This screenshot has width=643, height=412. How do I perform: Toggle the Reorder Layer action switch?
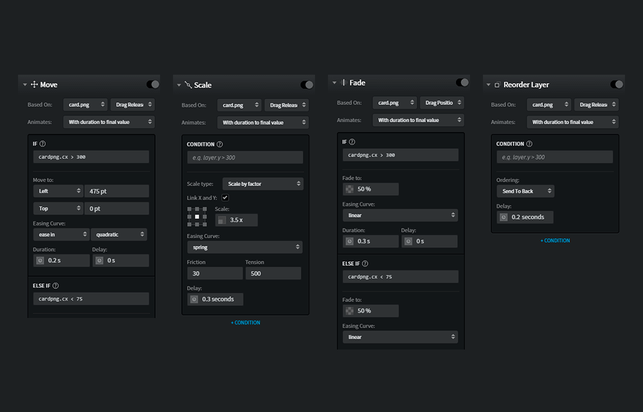[617, 84]
